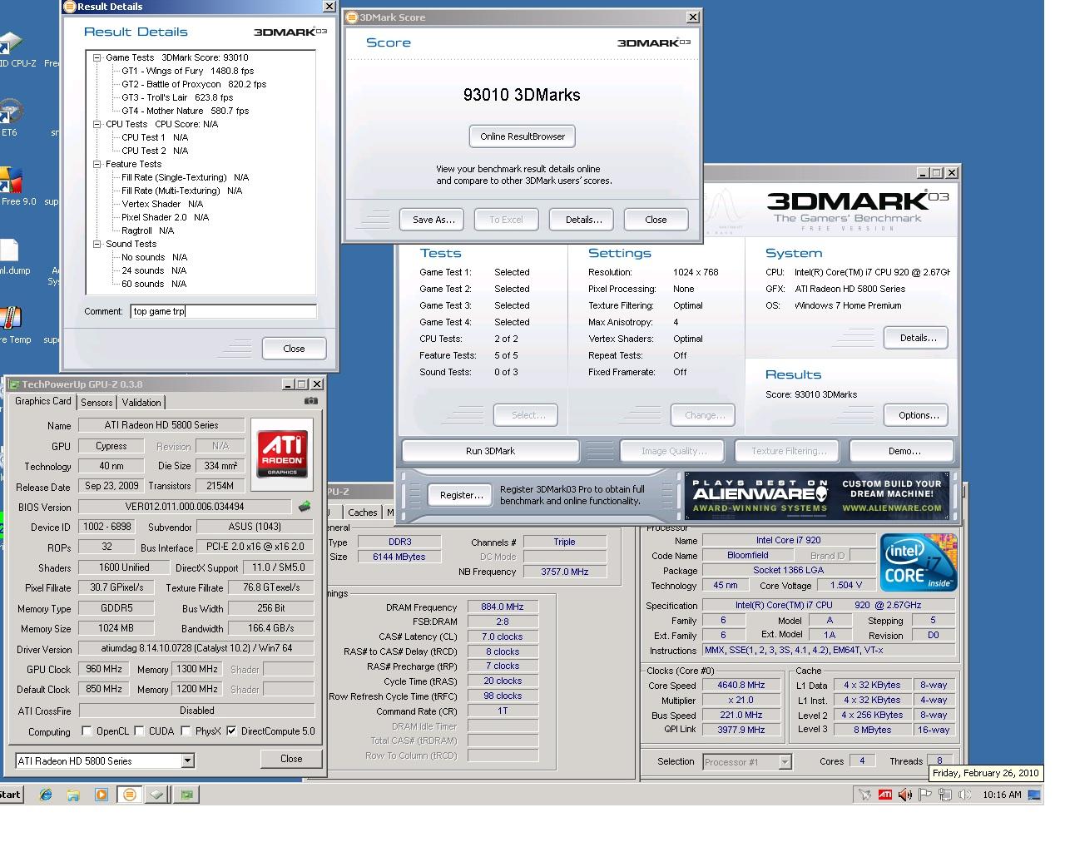Select the GT2 - Battle of Proxycon row
Viewport: 1065px width, 852px height.
click(194, 84)
